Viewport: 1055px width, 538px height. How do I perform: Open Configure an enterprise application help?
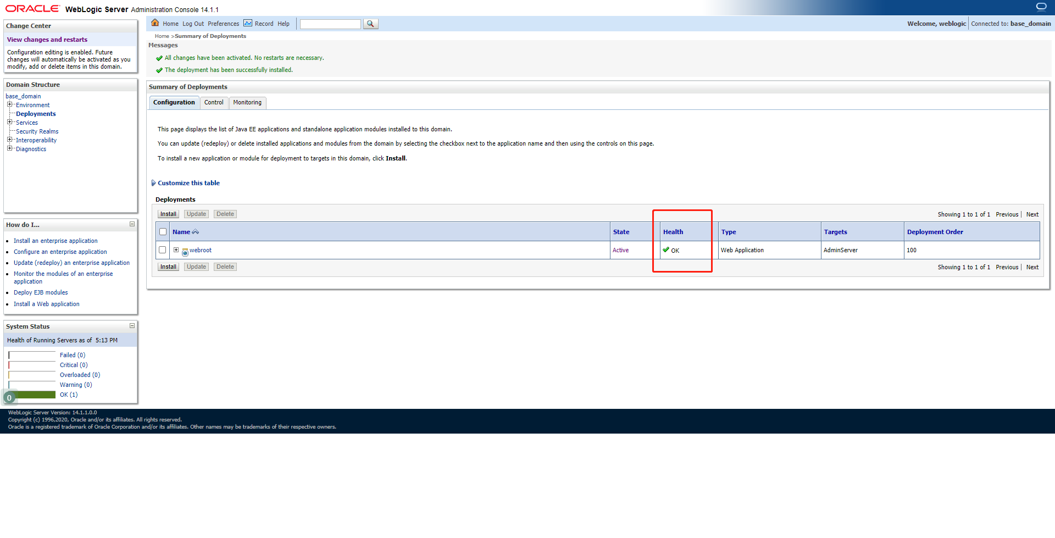pyautogui.click(x=60, y=252)
